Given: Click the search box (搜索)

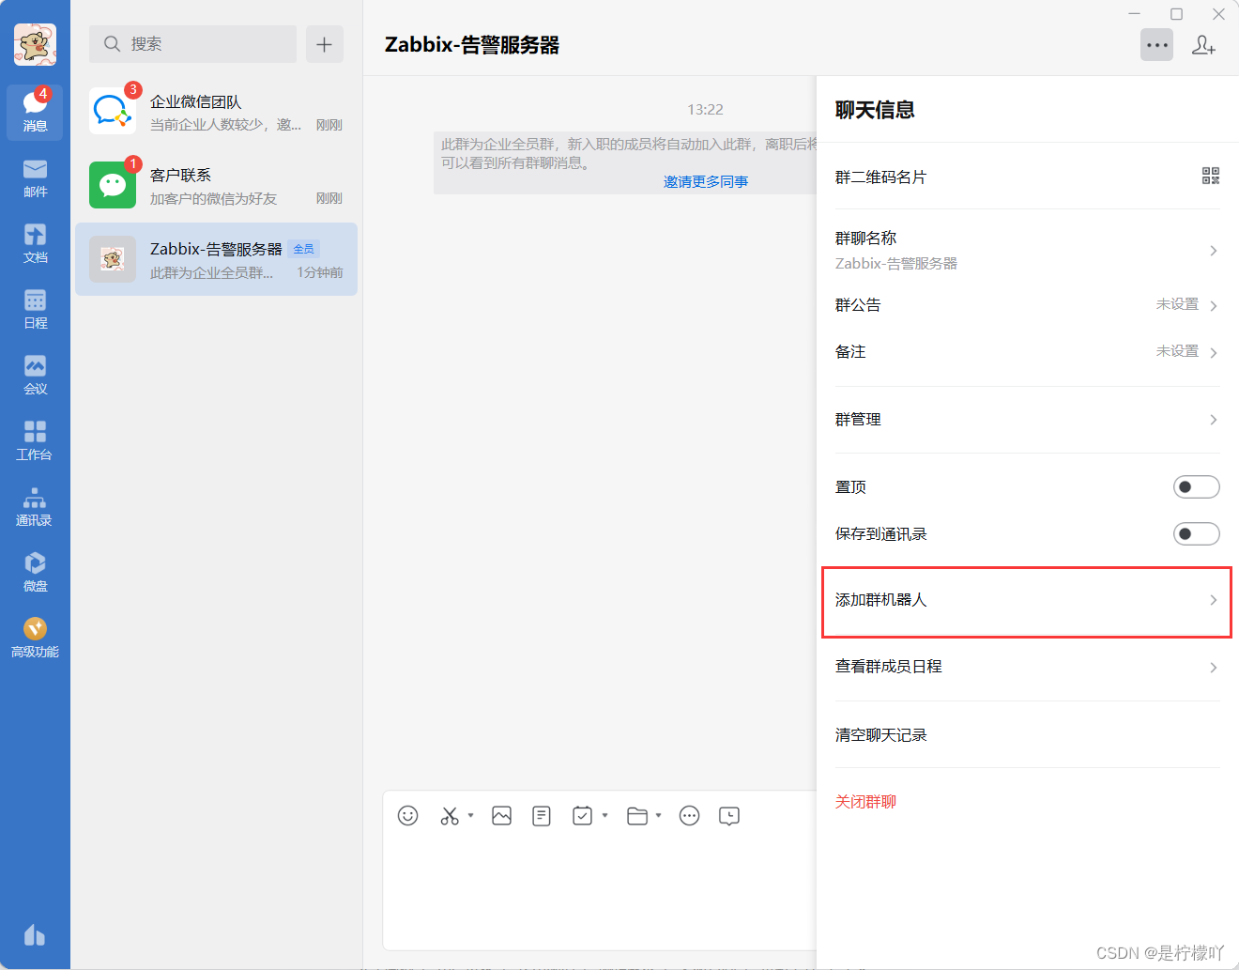Looking at the screenshot, I should pos(192,44).
